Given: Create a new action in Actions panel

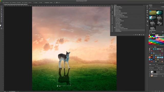Looking at the screenshot, I should [x=142, y=35].
